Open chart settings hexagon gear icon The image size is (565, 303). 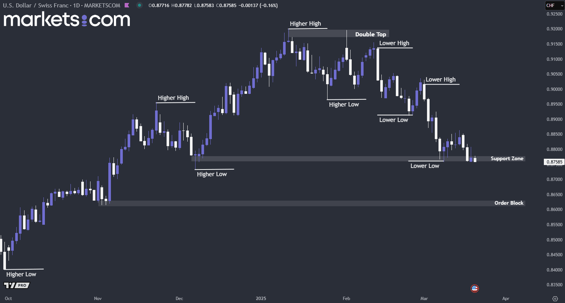tap(555, 299)
